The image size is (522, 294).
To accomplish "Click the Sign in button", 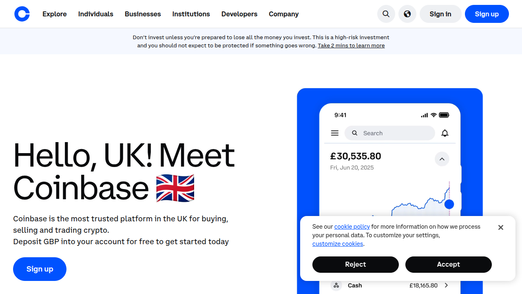I will coord(440,13).
